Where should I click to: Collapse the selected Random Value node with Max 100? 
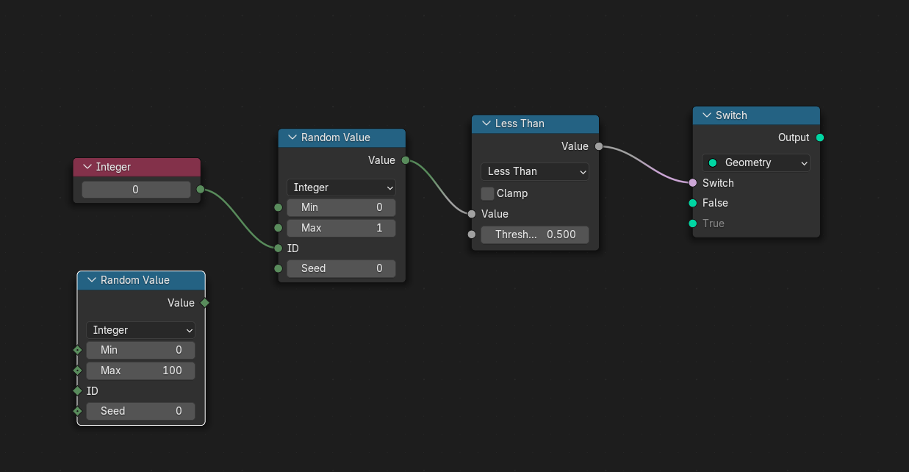(x=92, y=281)
